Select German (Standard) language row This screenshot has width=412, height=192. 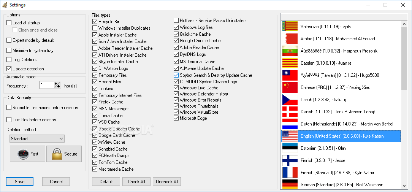[341, 184]
